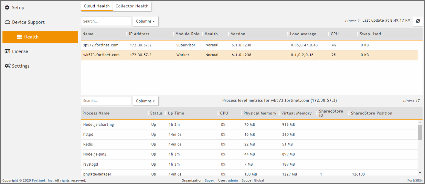Click the License ID card icon
This screenshot has width=425, height=184.
(x=7, y=51)
